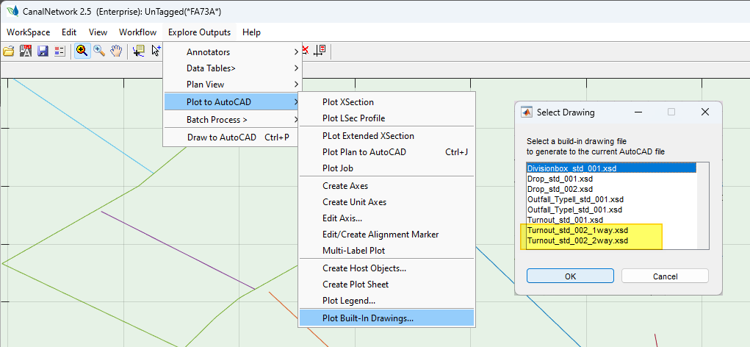This screenshot has width=750, height=347.
Task: Click Create Plot Sheet menu item
Action: pyautogui.click(x=356, y=285)
